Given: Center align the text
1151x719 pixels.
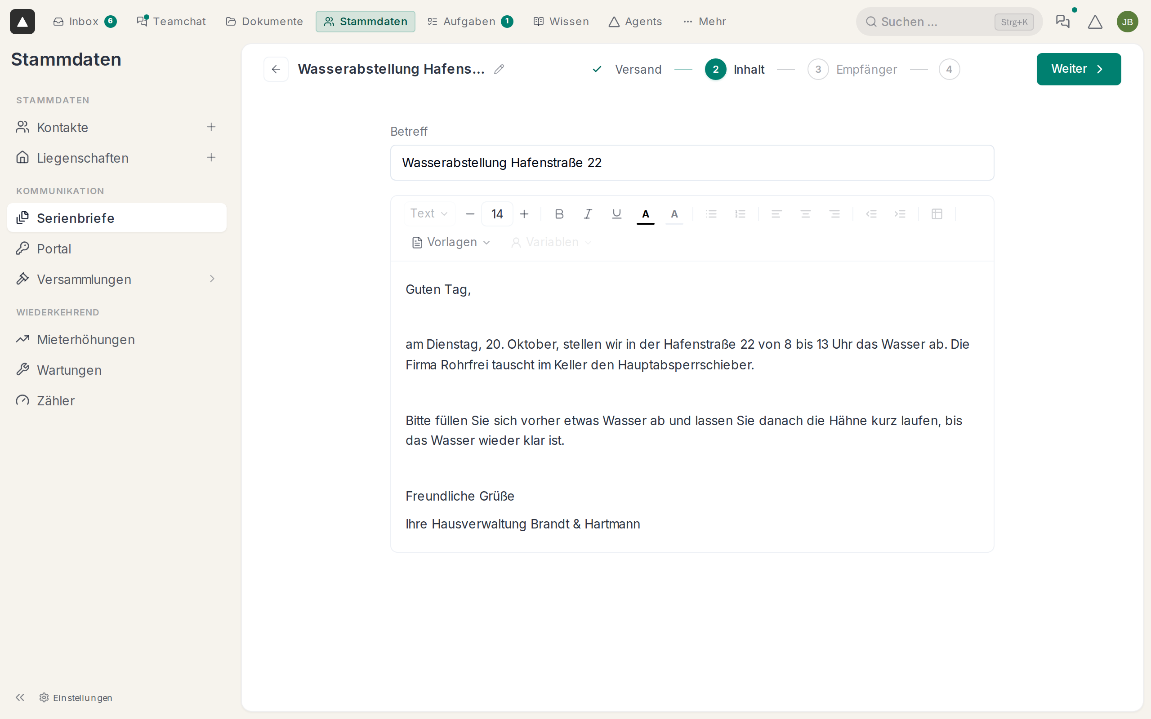Looking at the screenshot, I should (805, 214).
